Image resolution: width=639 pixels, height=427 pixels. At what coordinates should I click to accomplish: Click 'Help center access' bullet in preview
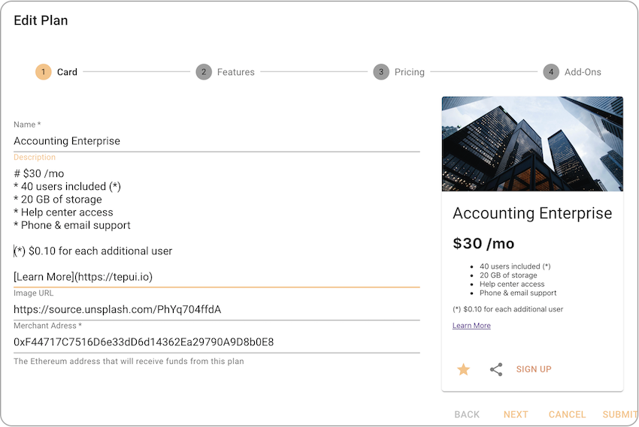click(x=512, y=284)
